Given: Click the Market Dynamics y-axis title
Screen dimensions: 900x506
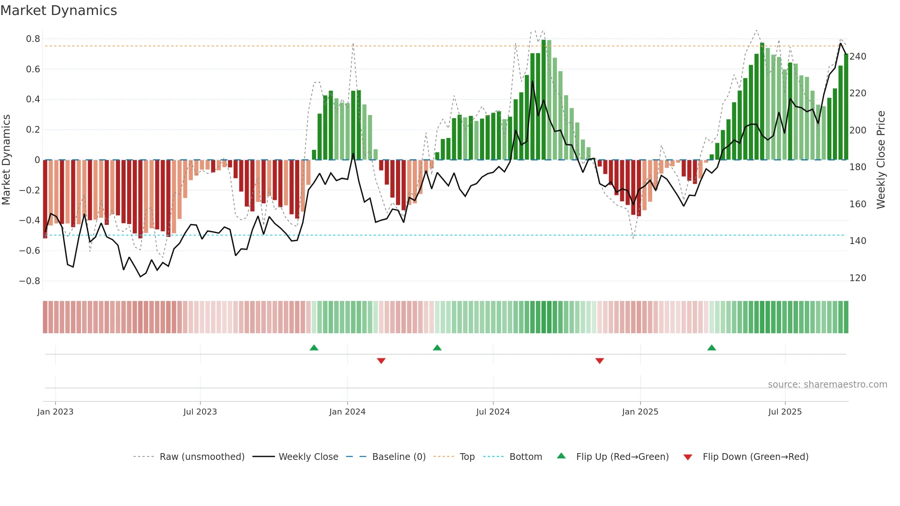Looking at the screenshot, I should click(6, 160).
